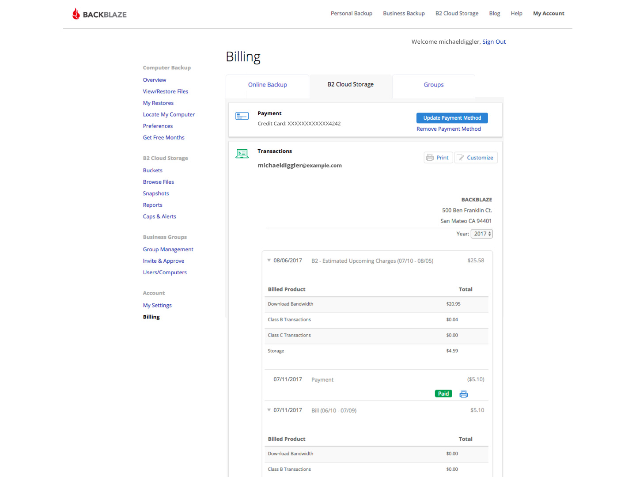
Task: Click the Bill (06/10 - 07/09) description
Action: [x=333, y=410]
